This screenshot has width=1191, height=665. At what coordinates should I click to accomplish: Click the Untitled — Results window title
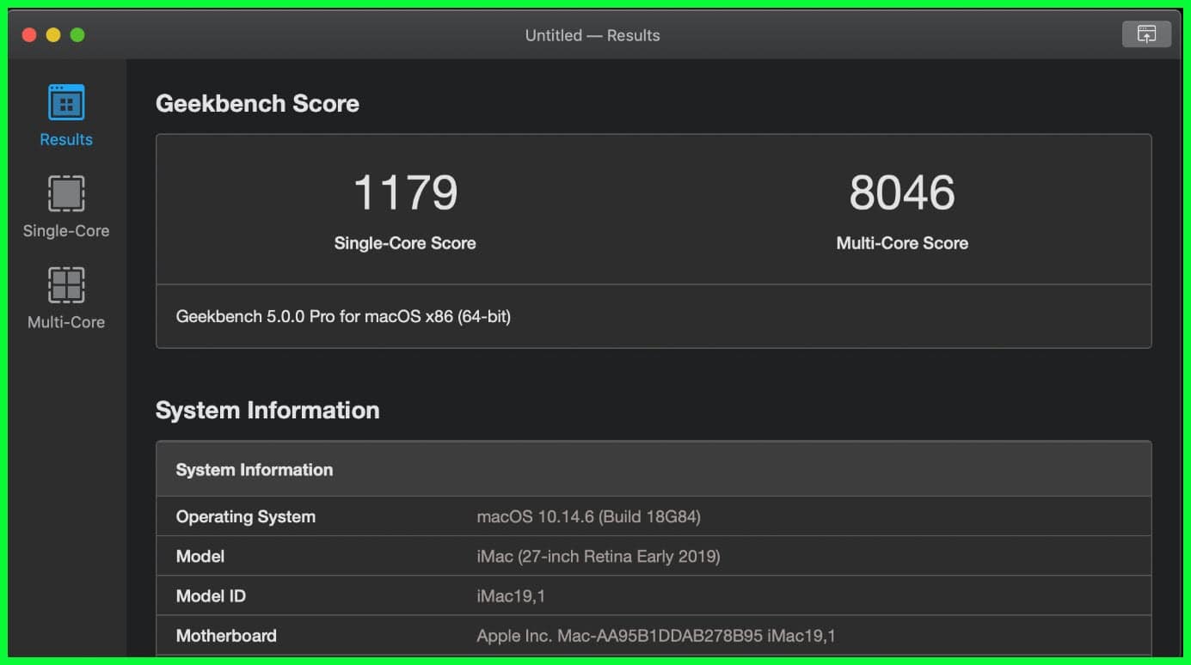coord(592,35)
